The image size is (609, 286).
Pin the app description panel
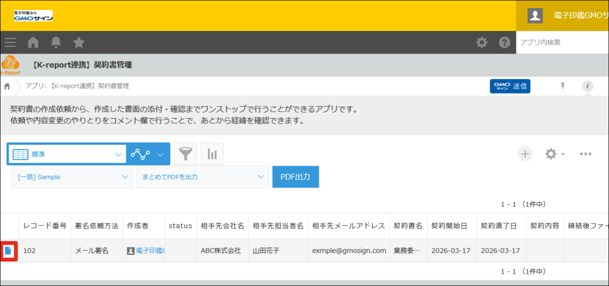coord(563,86)
